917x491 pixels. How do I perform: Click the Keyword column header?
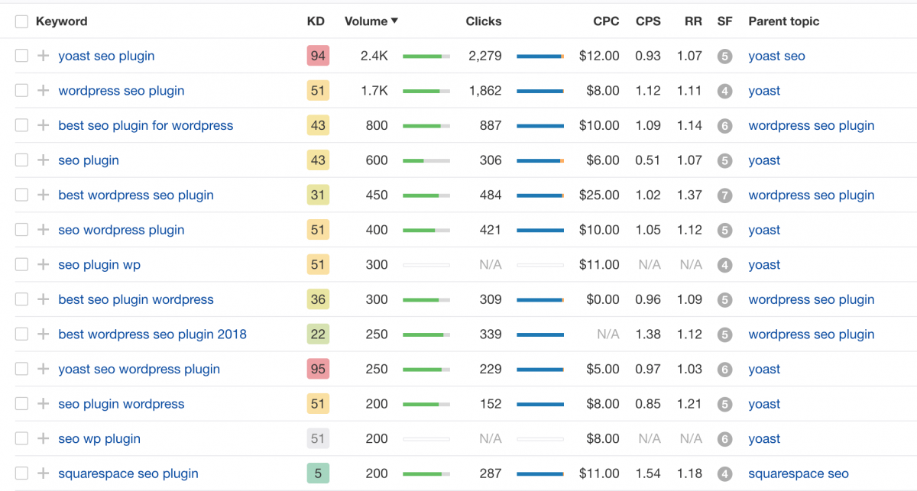61,21
